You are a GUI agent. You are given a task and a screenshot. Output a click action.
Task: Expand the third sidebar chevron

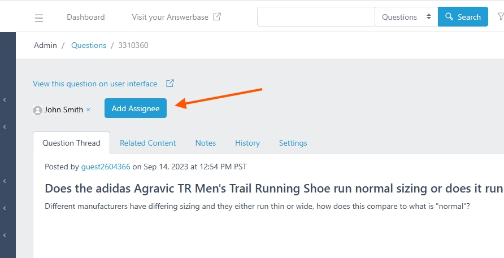click(5, 181)
